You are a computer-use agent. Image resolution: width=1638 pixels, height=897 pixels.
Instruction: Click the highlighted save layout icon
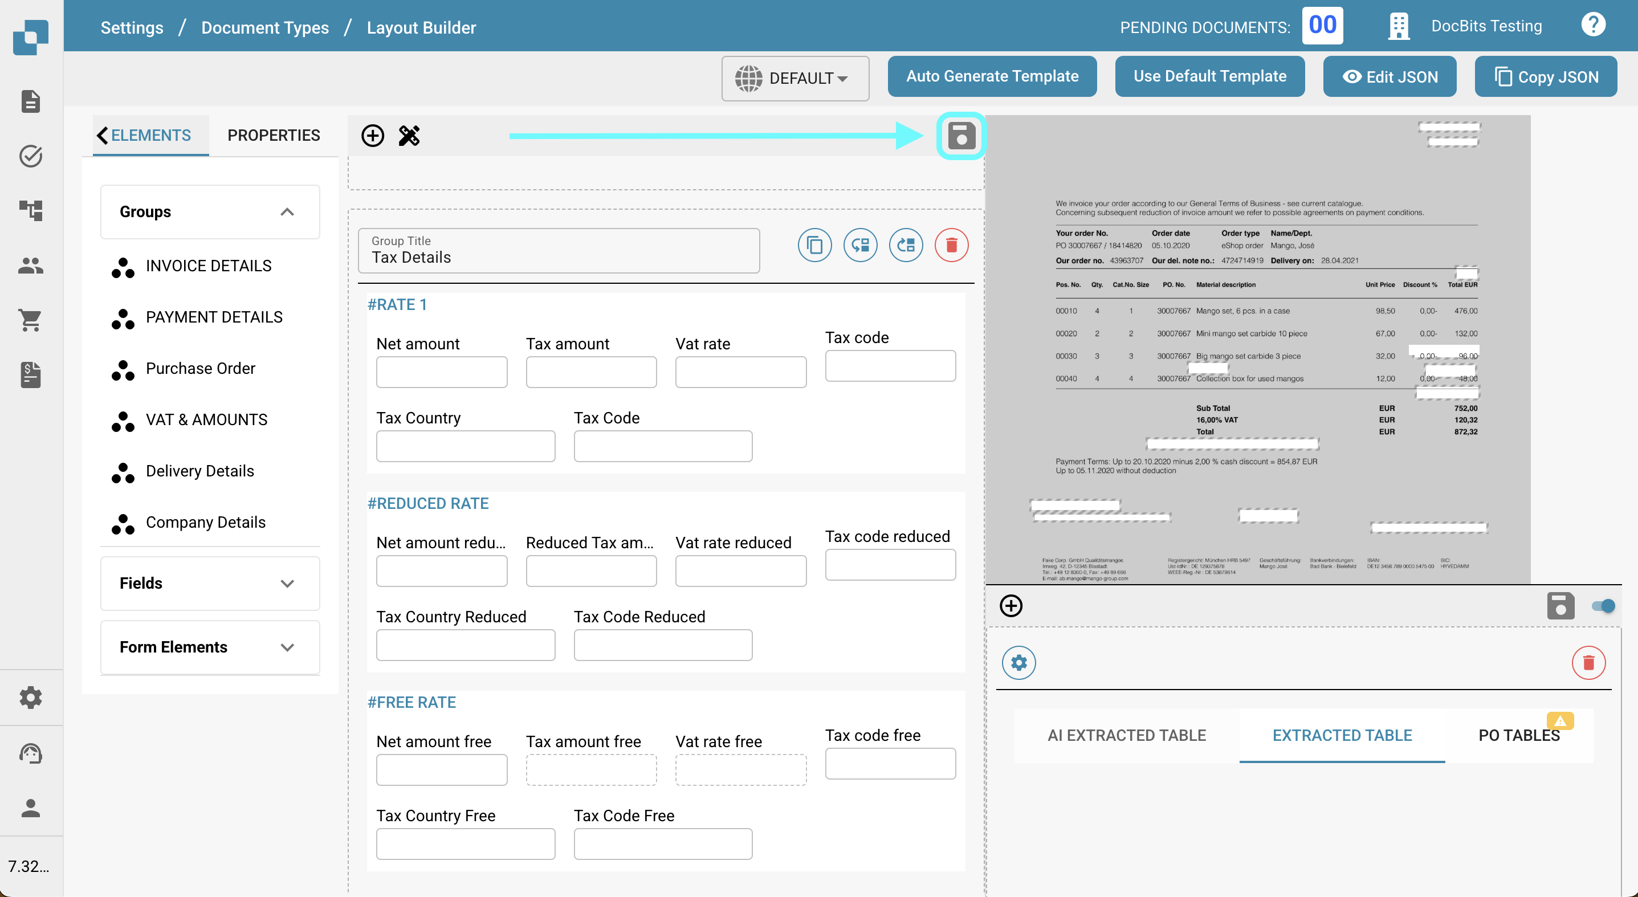pyautogui.click(x=961, y=136)
